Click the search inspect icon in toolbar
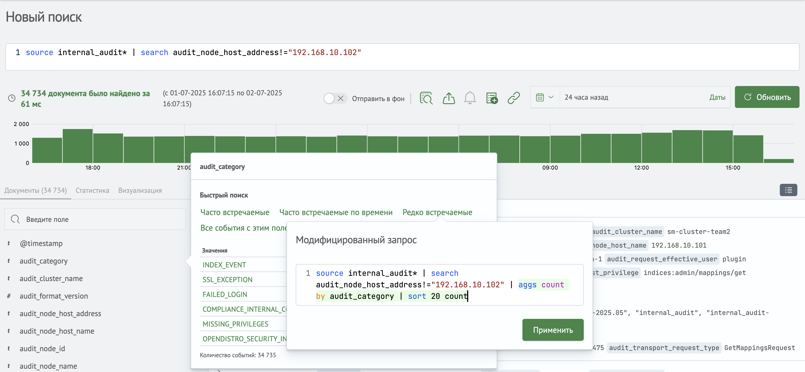 coord(426,98)
